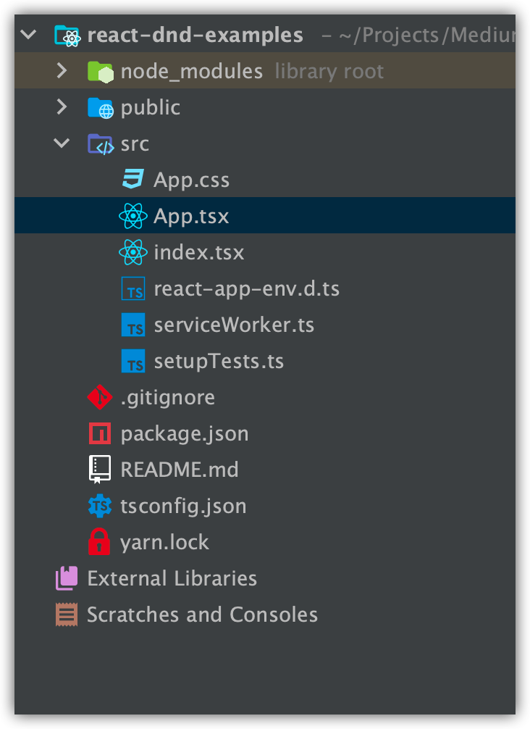Click the React icon next to index.tsx
530x729 pixels.
[x=133, y=251]
